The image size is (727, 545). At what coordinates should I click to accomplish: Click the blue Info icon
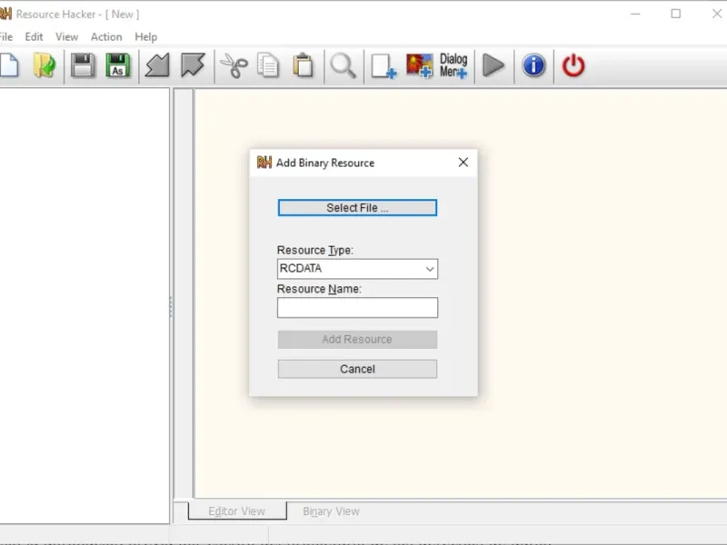pyautogui.click(x=533, y=65)
